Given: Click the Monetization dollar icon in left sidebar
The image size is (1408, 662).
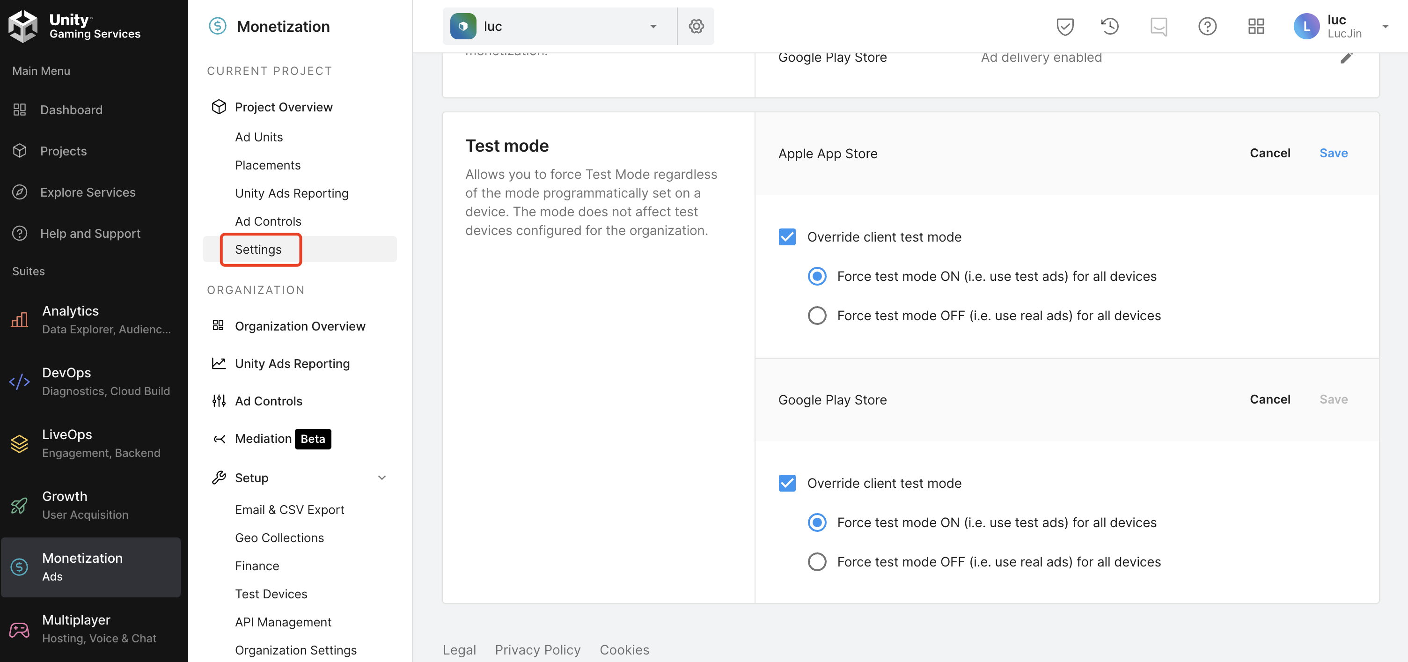Looking at the screenshot, I should click(x=20, y=567).
